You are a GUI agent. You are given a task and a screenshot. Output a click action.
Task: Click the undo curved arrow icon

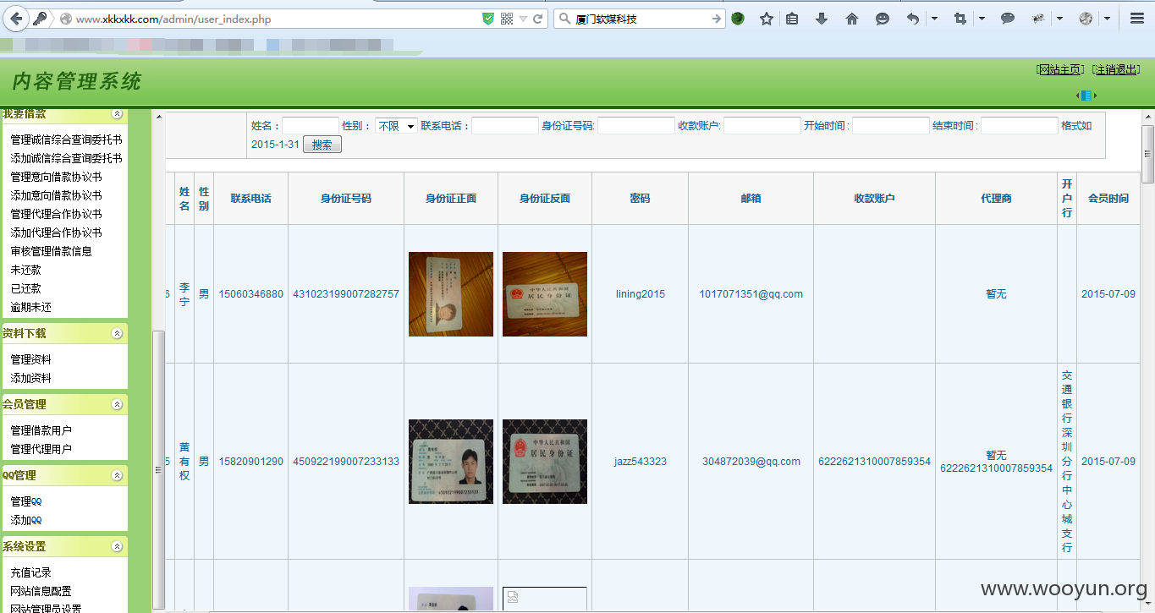(x=913, y=19)
